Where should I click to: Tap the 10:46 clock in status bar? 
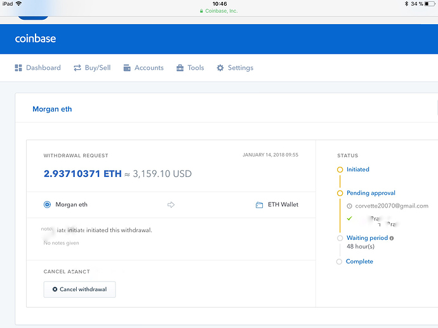click(220, 4)
